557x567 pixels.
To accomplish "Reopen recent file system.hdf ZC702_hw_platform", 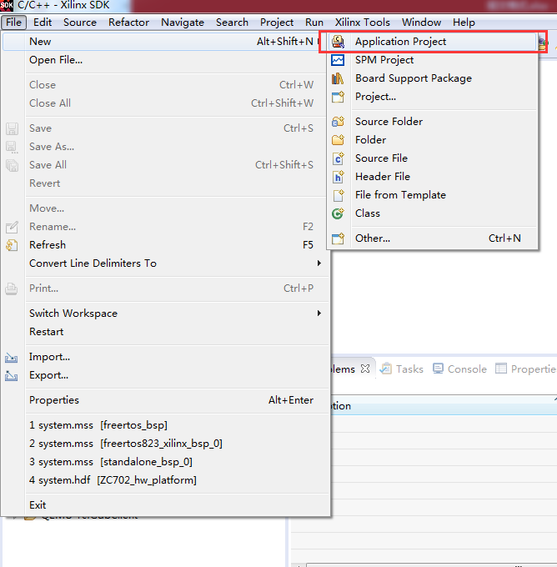I will tap(113, 480).
